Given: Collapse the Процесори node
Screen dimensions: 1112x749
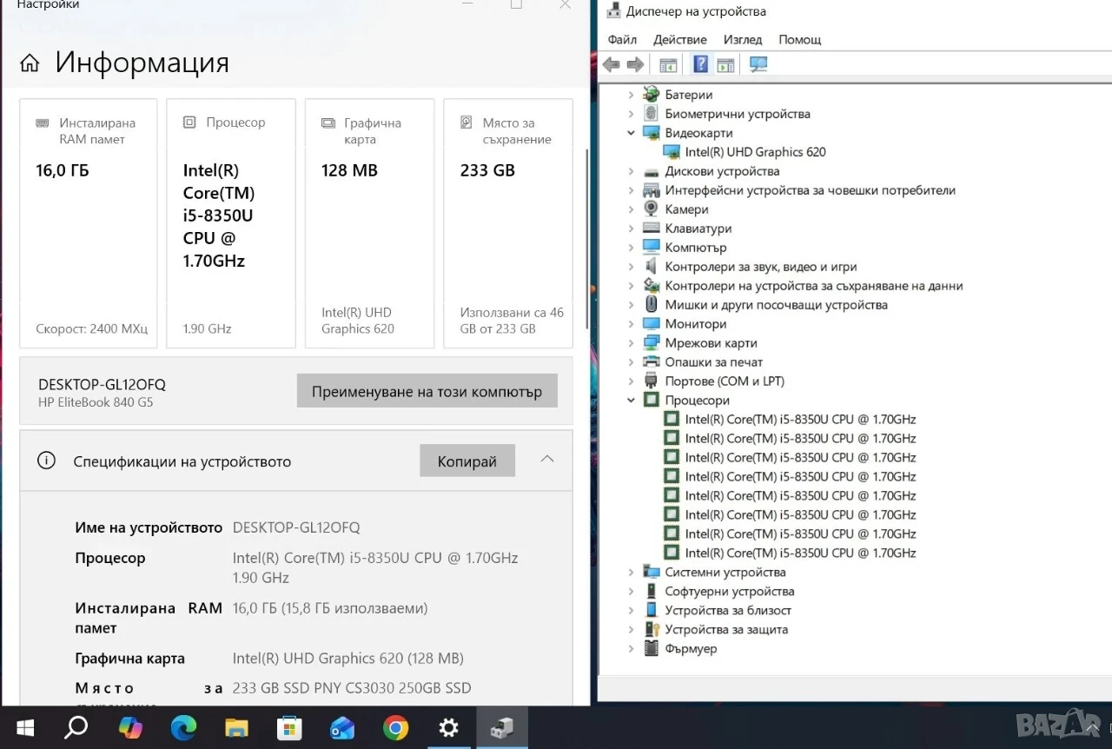Looking at the screenshot, I should click(x=632, y=401).
